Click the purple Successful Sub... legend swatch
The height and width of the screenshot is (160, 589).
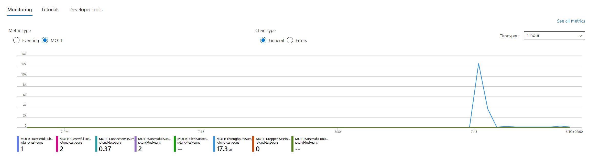click(135, 144)
